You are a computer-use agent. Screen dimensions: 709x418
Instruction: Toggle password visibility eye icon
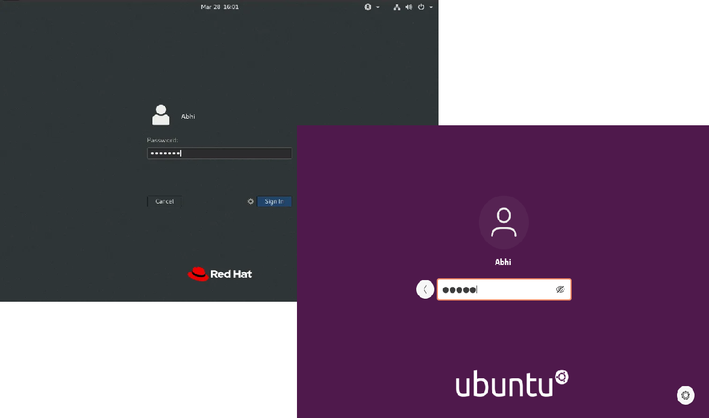pyautogui.click(x=560, y=290)
